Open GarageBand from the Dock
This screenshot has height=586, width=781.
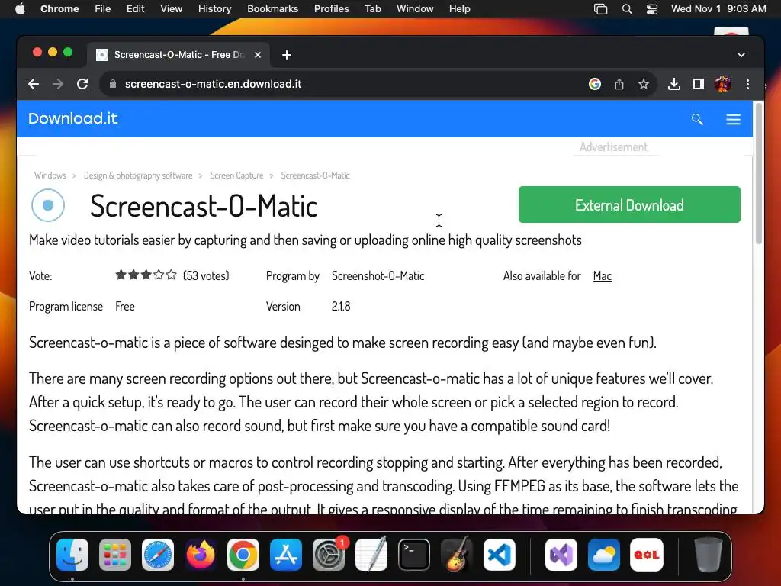[x=457, y=554]
